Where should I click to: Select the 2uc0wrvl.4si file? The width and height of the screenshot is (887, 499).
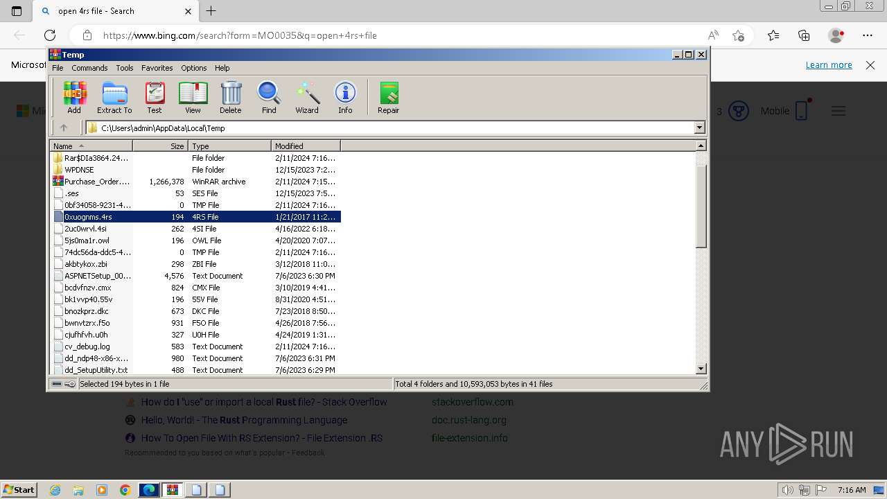tap(194, 229)
